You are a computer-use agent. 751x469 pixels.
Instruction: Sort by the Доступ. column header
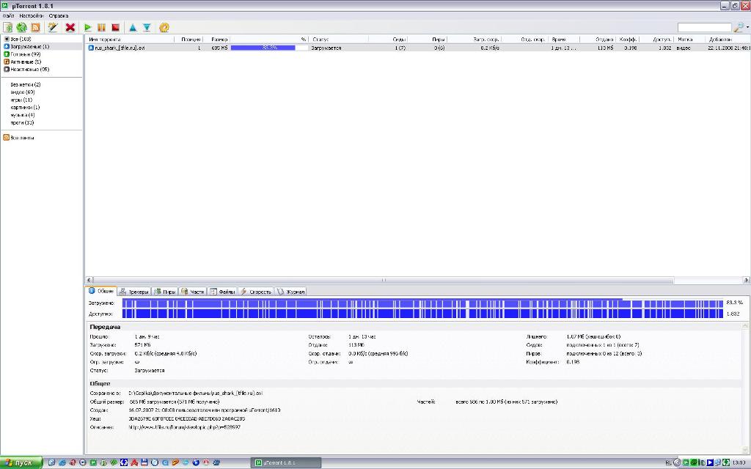coord(656,40)
